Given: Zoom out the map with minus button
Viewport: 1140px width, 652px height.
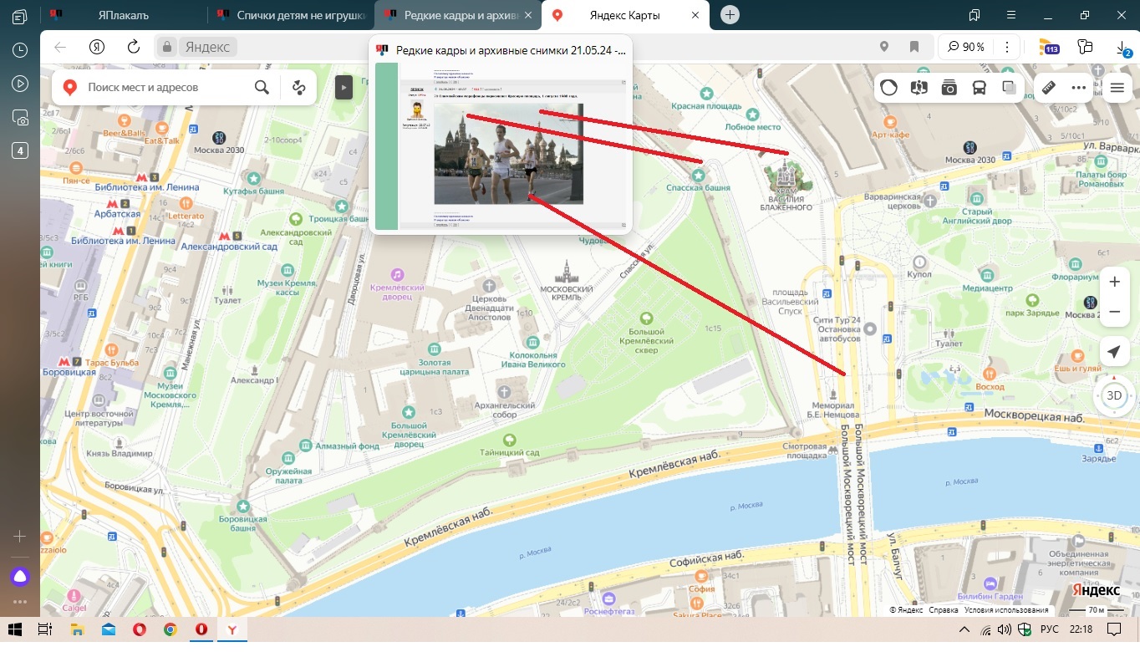Looking at the screenshot, I should pyautogui.click(x=1114, y=312).
